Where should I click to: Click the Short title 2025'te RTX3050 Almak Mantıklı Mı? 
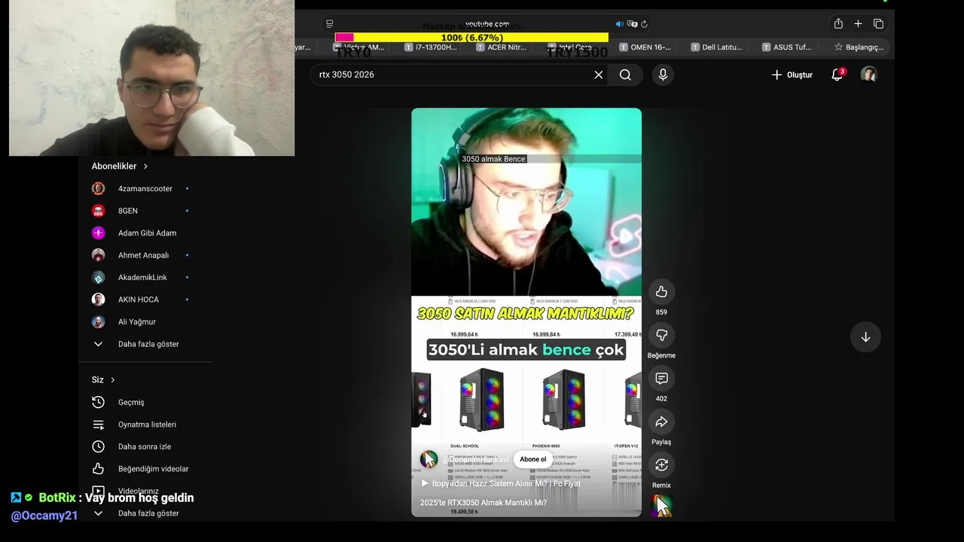(x=483, y=502)
